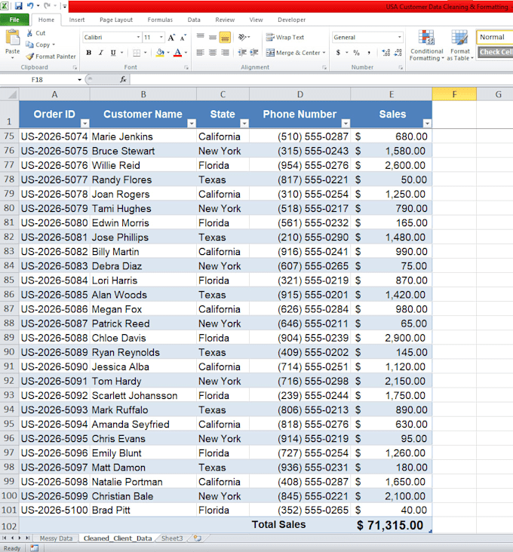Shrink font size with smaller A icon
Viewport: 513px width, 552px height.
click(x=183, y=37)
